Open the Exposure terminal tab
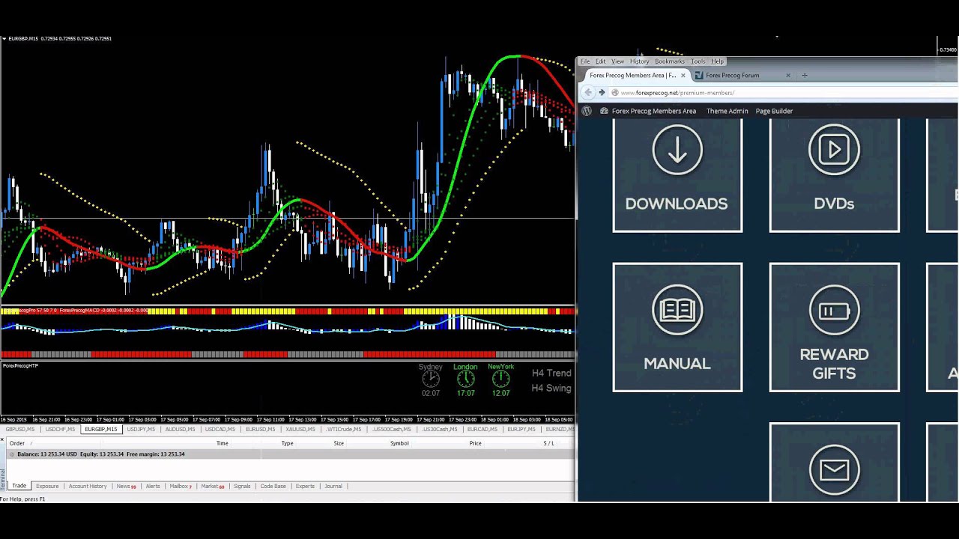 coord(47,486)
